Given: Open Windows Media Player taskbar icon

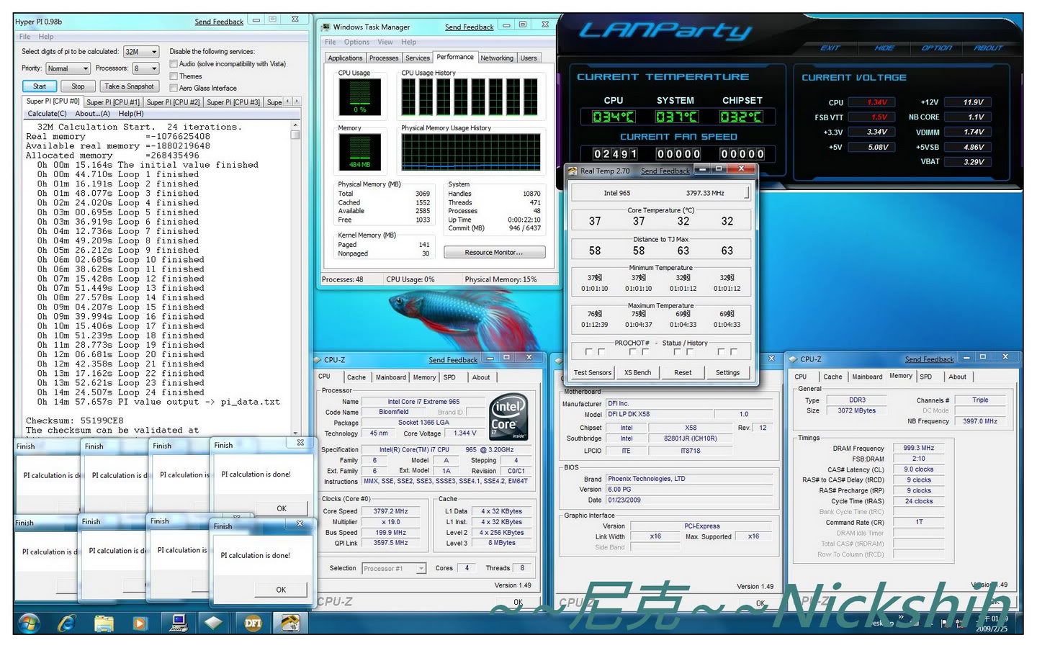Looking at the screenshot, I should (140, 623).
